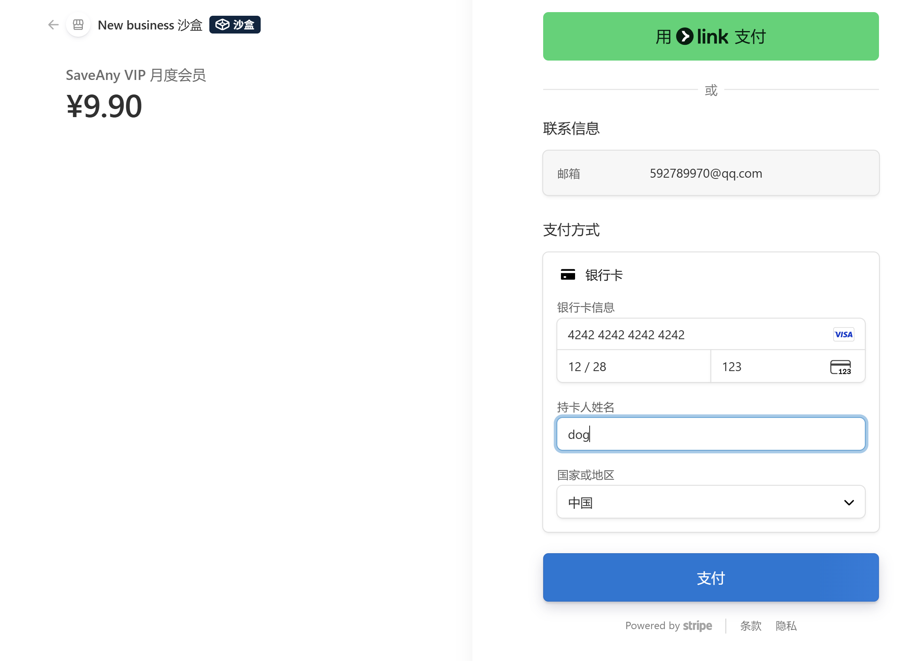Click the Stripe logo in footer
The width and height of the screenshot is (919, 661).
tap(697, 626)
